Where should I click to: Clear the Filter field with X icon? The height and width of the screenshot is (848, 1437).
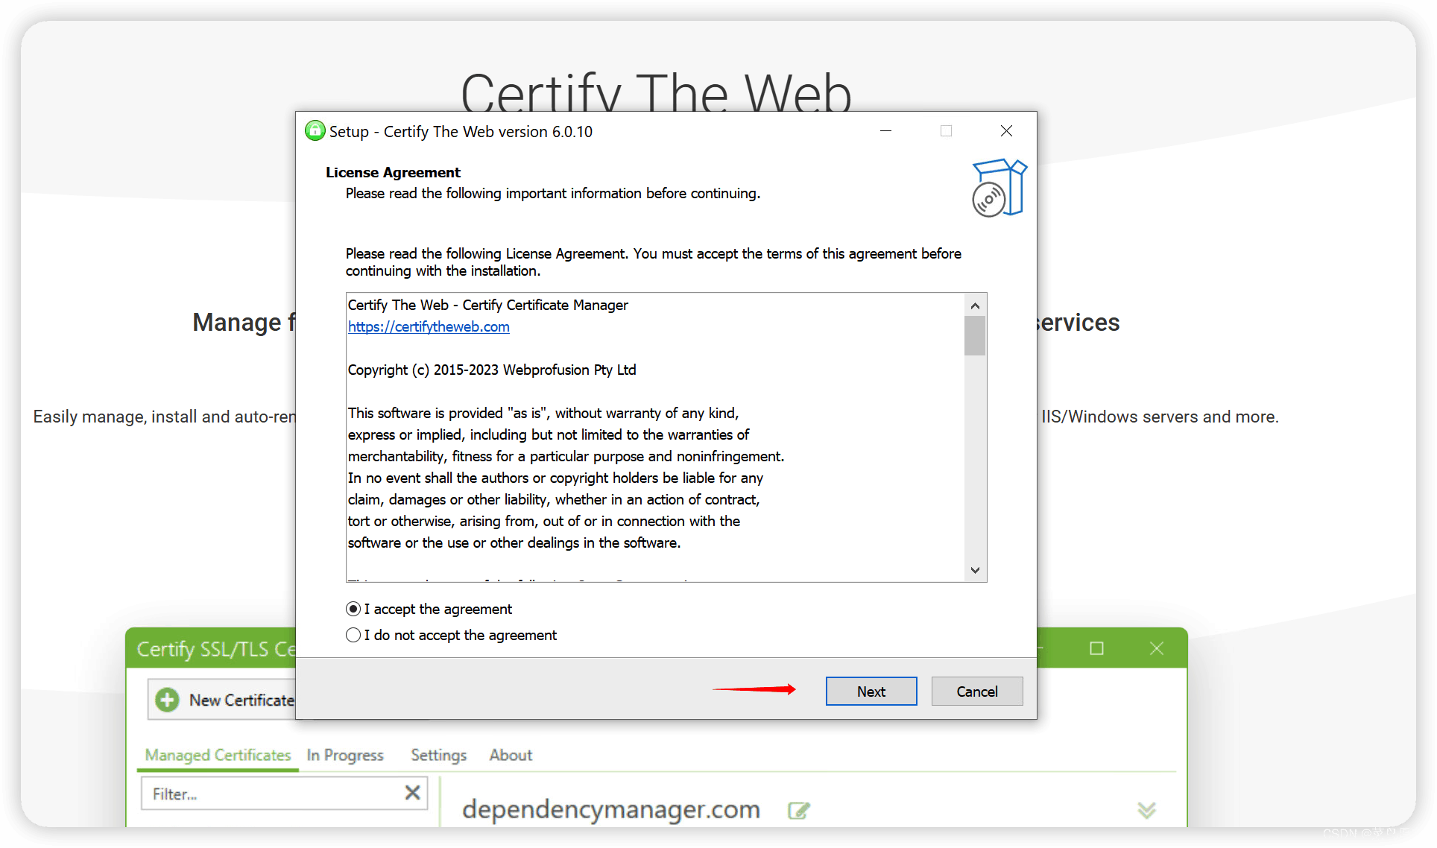pyautogui.click(x=412, y=793)
